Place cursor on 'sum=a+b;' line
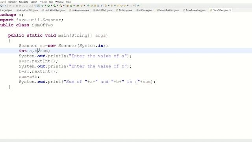The width and height of the screenshot is (252, 142). (x=29, y=77)
